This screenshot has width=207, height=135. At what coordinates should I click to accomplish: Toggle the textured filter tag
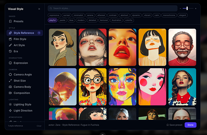click(x=104, y=20)
